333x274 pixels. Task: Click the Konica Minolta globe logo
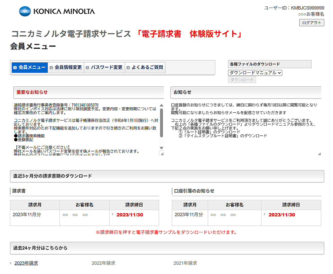pyautogui.click(x=25, y=11)
